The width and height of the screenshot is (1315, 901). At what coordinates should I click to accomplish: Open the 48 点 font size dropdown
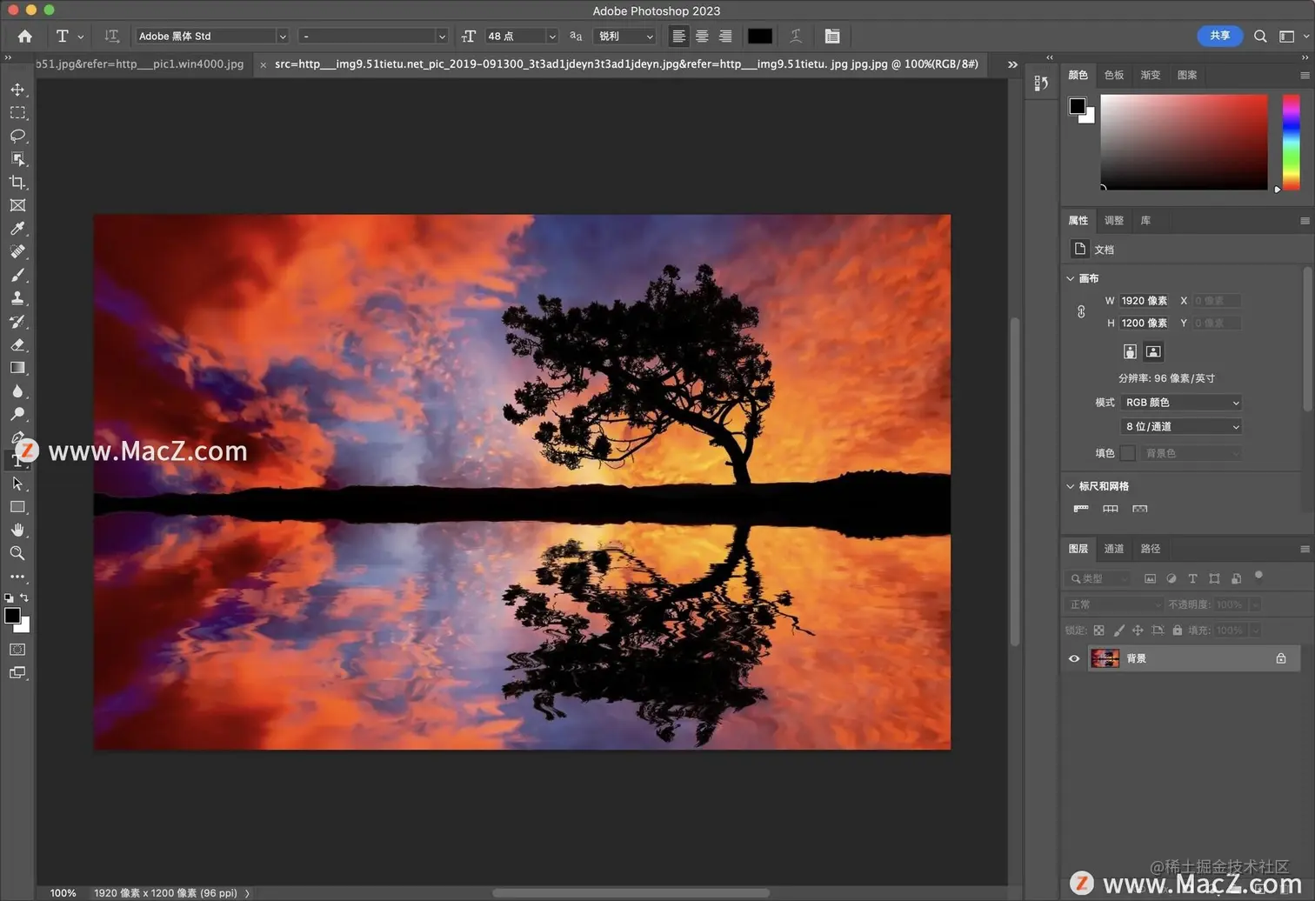pos(522,36)
